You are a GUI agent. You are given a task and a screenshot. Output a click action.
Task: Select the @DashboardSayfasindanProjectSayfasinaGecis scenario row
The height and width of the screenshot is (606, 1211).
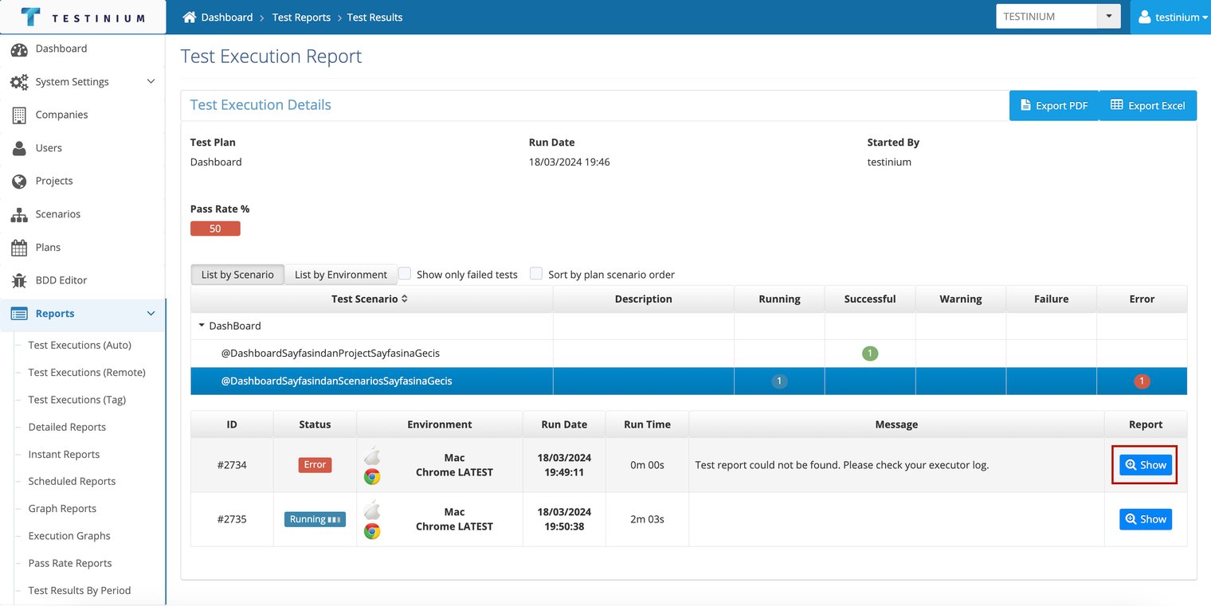(689, 354)
